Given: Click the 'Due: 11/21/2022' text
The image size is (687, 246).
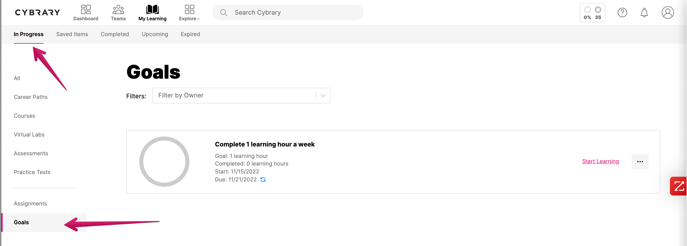Looking at the screenshot, I should (236, 180).
